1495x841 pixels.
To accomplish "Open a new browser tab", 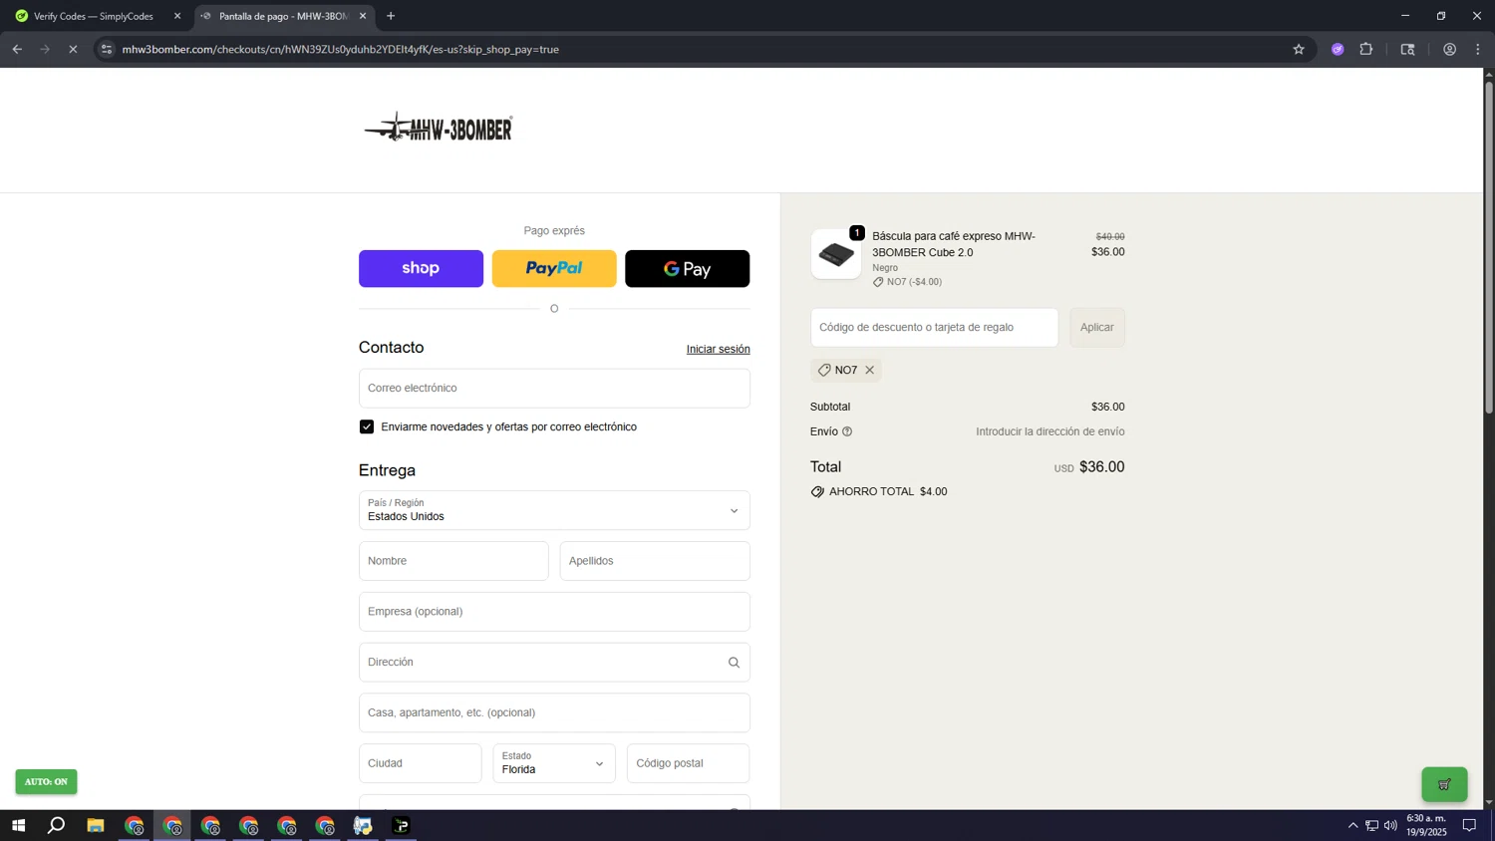I will 391,16.
